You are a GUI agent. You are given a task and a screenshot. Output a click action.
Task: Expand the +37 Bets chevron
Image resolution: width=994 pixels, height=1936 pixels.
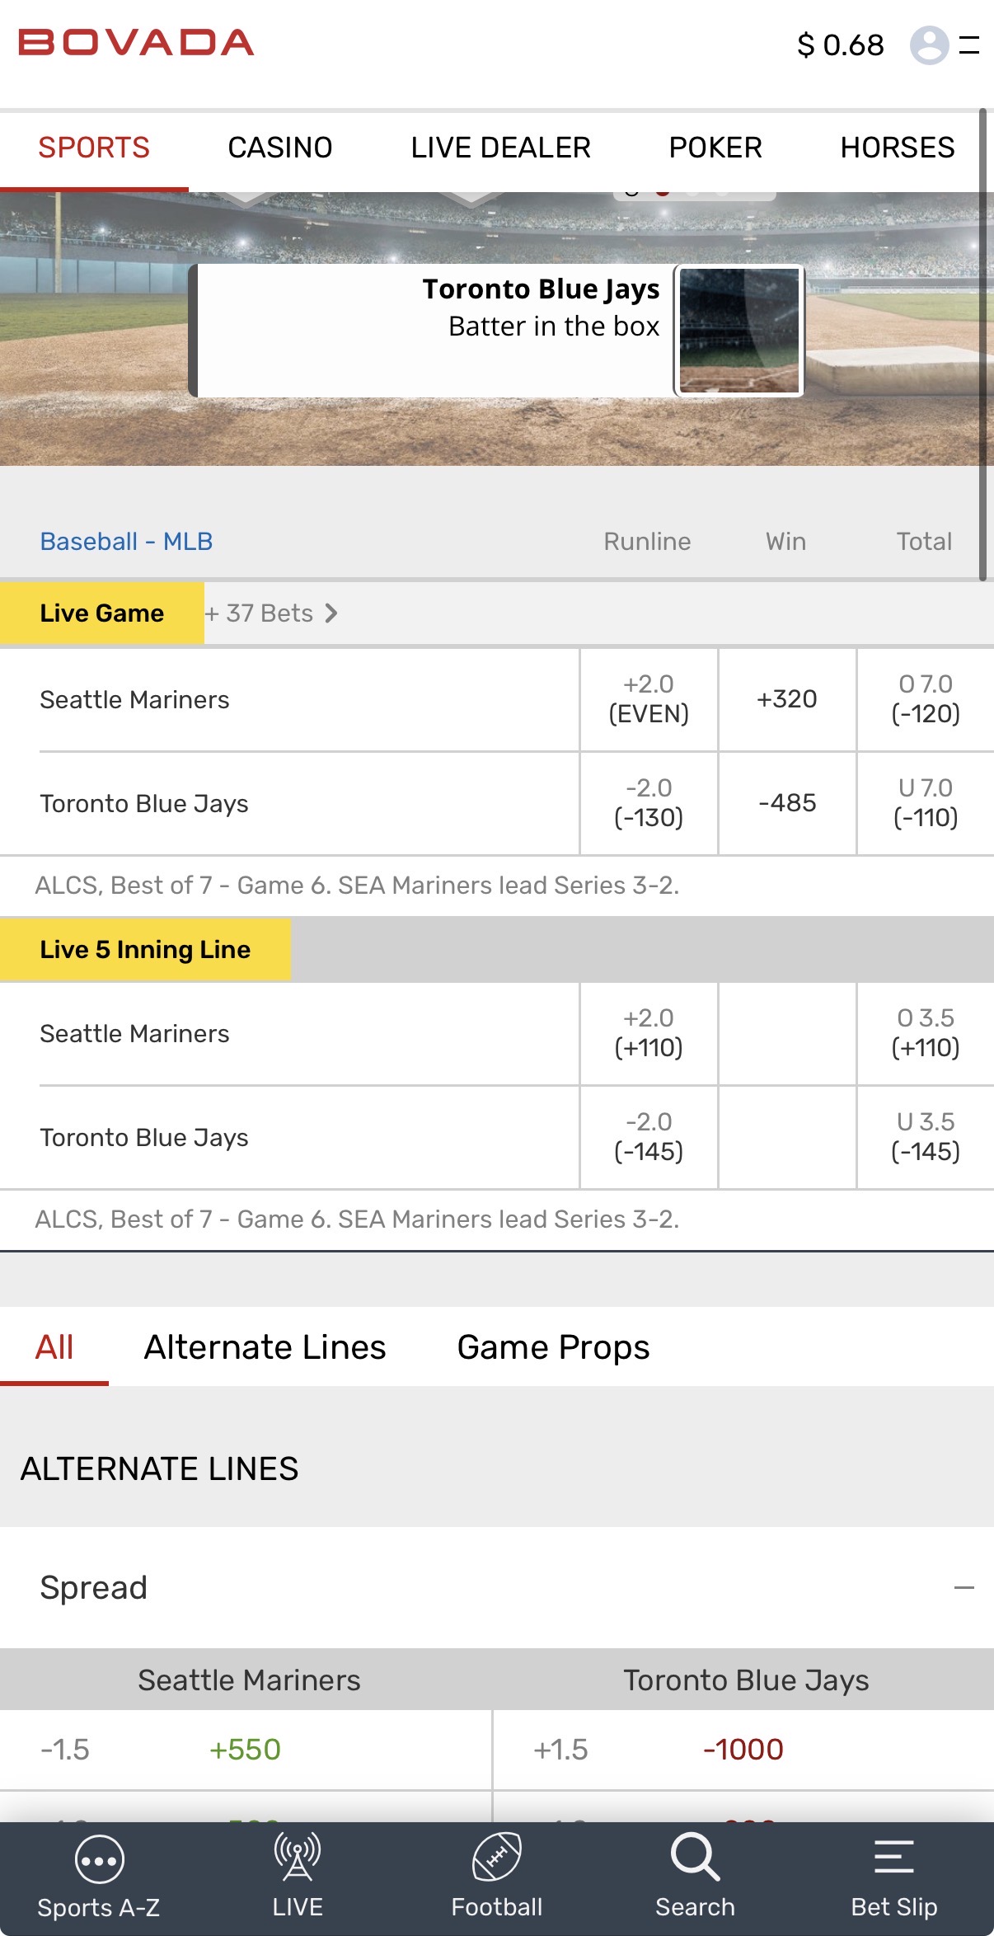331,613
